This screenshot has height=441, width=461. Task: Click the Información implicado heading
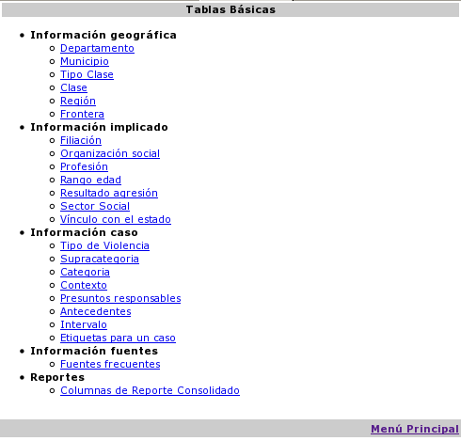99,127
